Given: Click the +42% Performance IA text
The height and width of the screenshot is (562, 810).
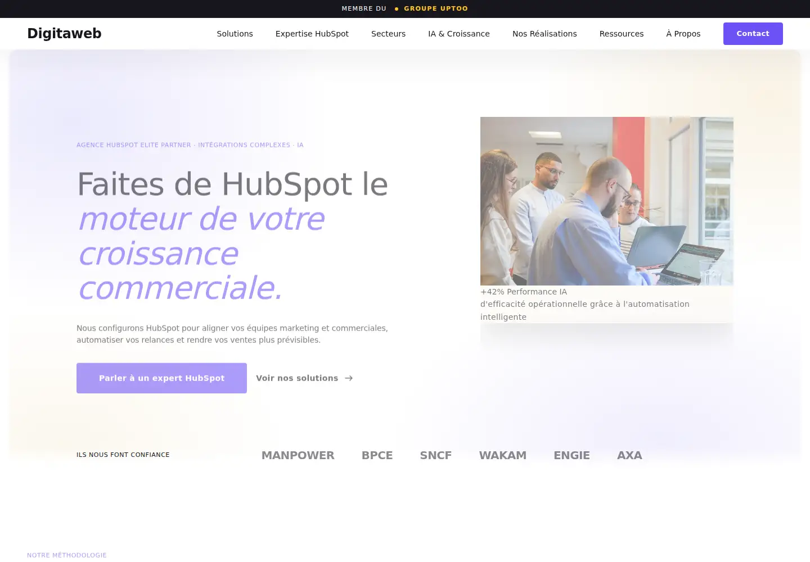Looking at the screenshot, I should [x=524, y=292].
